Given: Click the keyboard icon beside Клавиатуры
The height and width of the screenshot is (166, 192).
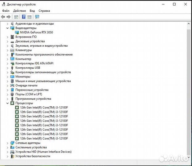Looking at the screenshot, I should [x=12, y=50].
